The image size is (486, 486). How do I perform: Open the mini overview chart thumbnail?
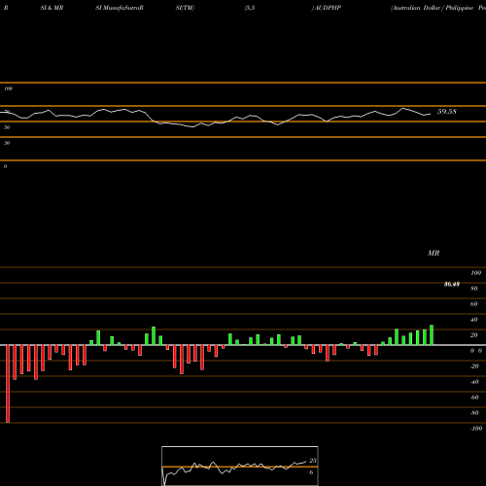click(x=240, y=466)
